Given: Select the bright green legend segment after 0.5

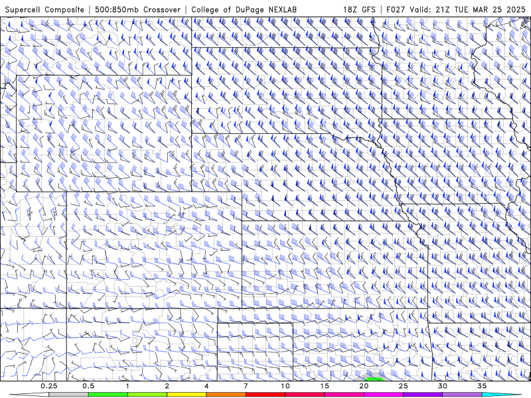Looking at the screenshot, I should pyautogui.click(x=108, y=395).
